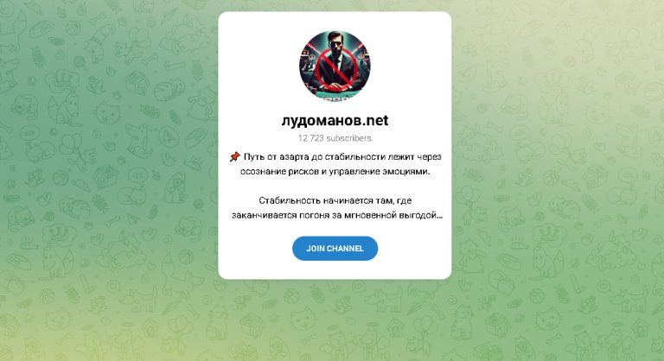This screenshot has height=361, width=664.
Task: Click the words "управление эмоциями"
Action: click(379, 171)
